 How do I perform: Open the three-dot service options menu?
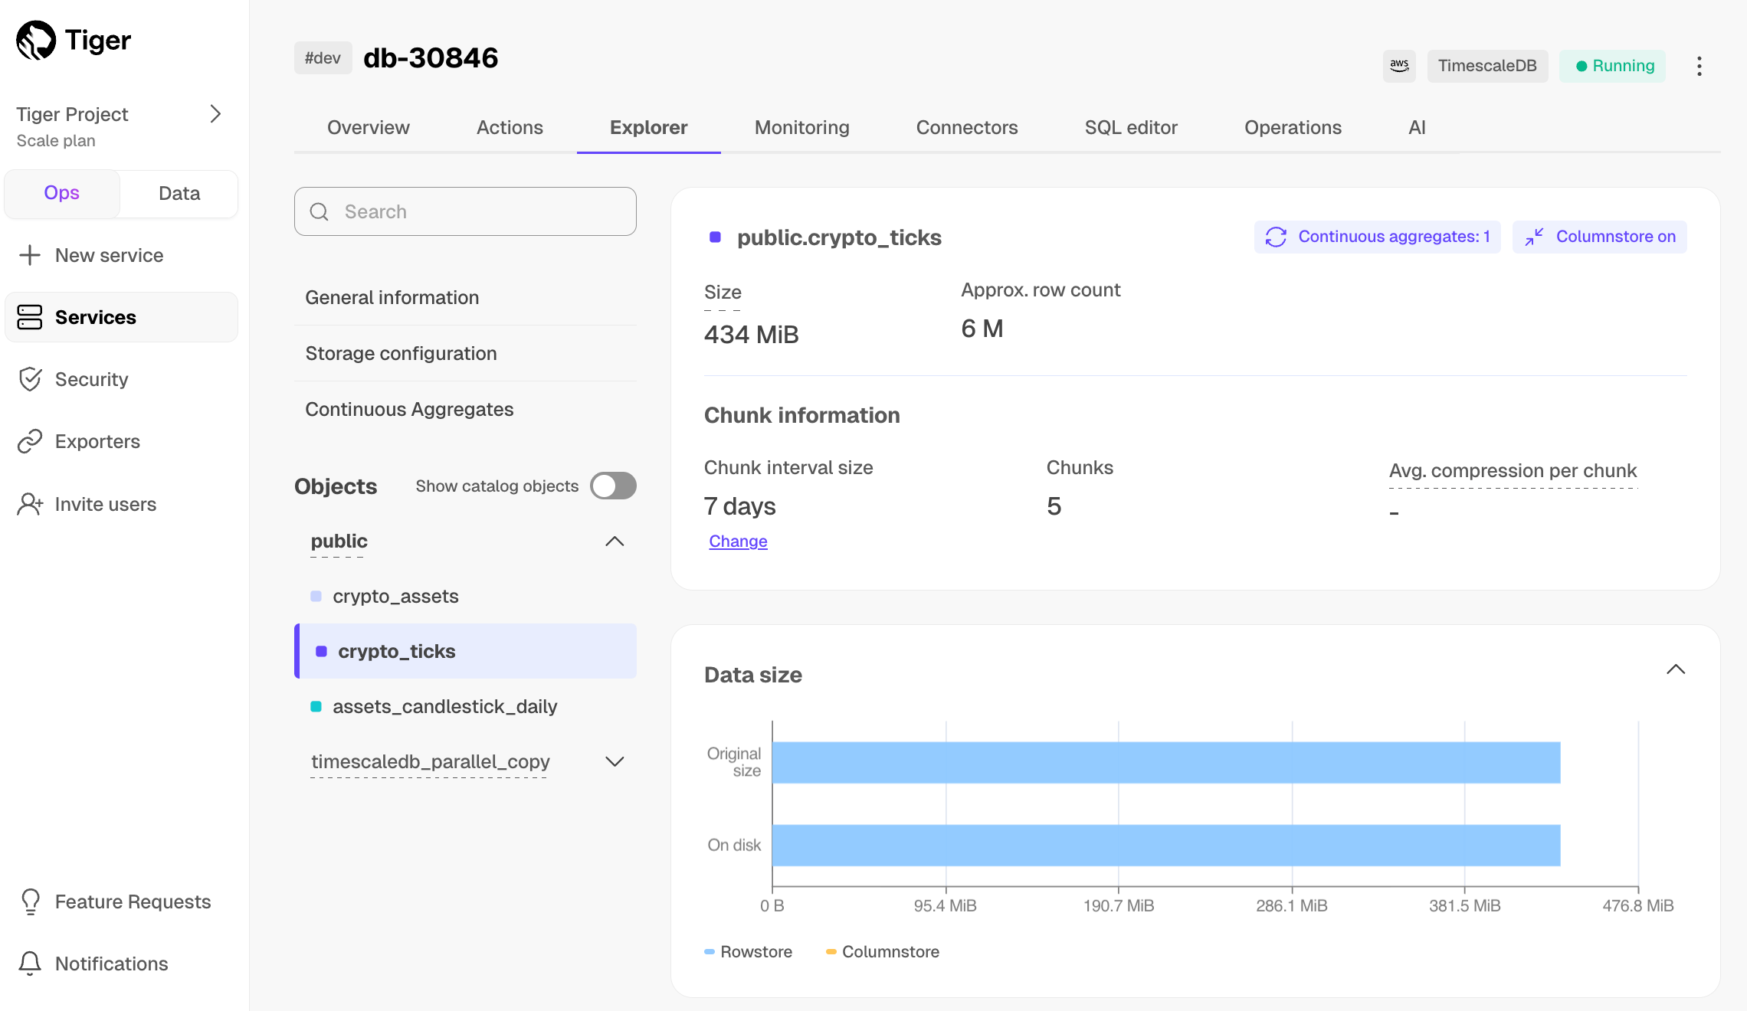click(x=1699, y=66)
